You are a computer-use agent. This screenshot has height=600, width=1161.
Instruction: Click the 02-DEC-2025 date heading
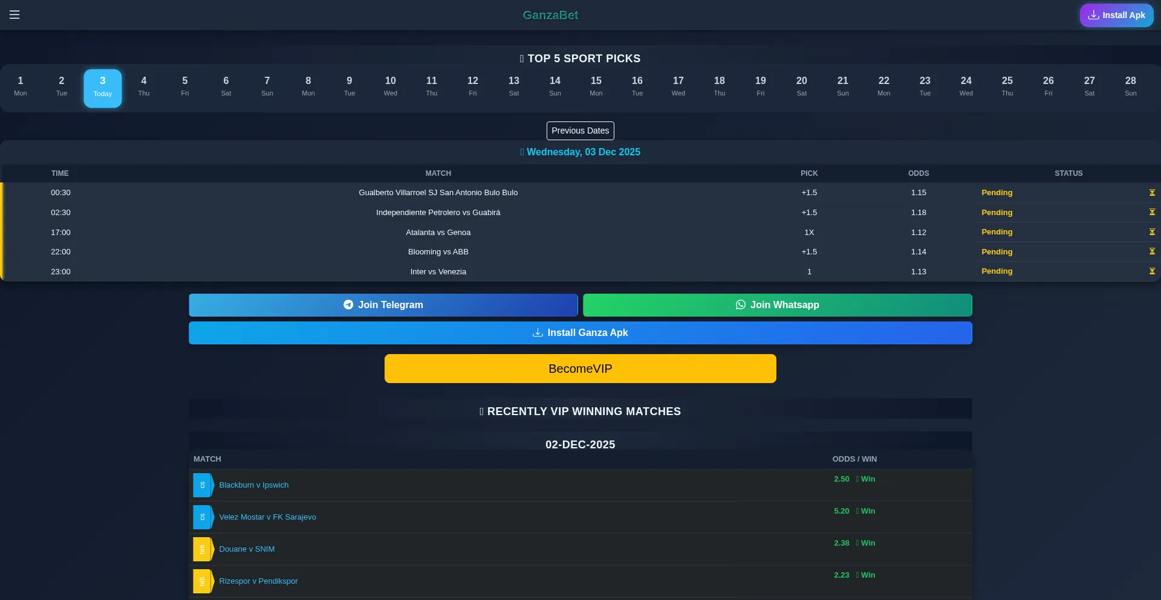[x=580, y=445]
